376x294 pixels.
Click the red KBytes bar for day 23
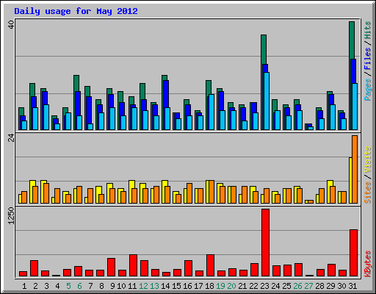[265, 243]
